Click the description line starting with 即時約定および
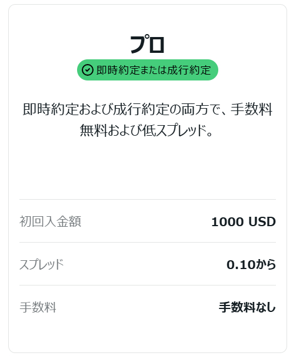293x356 pixels. [x=148, y=109]
